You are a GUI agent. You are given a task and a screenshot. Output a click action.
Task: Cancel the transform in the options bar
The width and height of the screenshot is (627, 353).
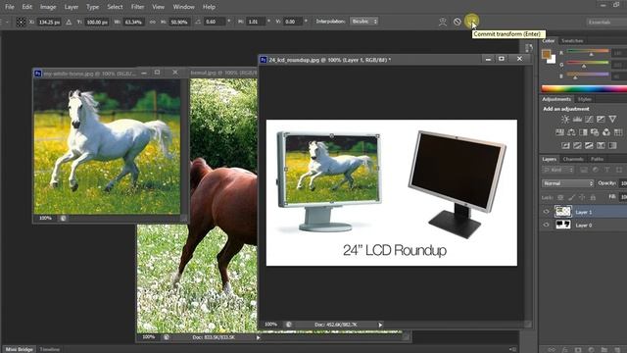[x=458, y=22]
